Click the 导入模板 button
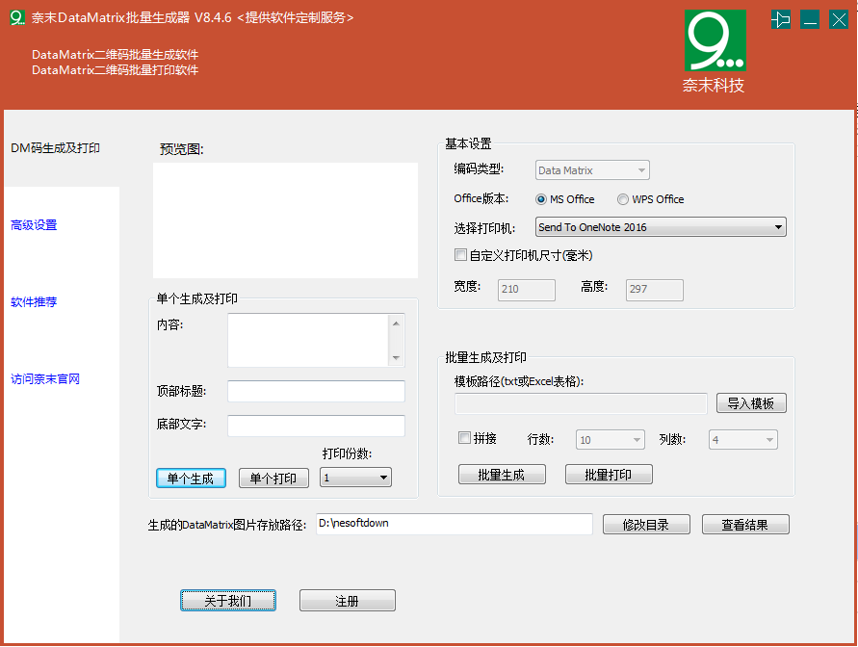The width and height of the screenshot is (858, 647). (751, 403)
